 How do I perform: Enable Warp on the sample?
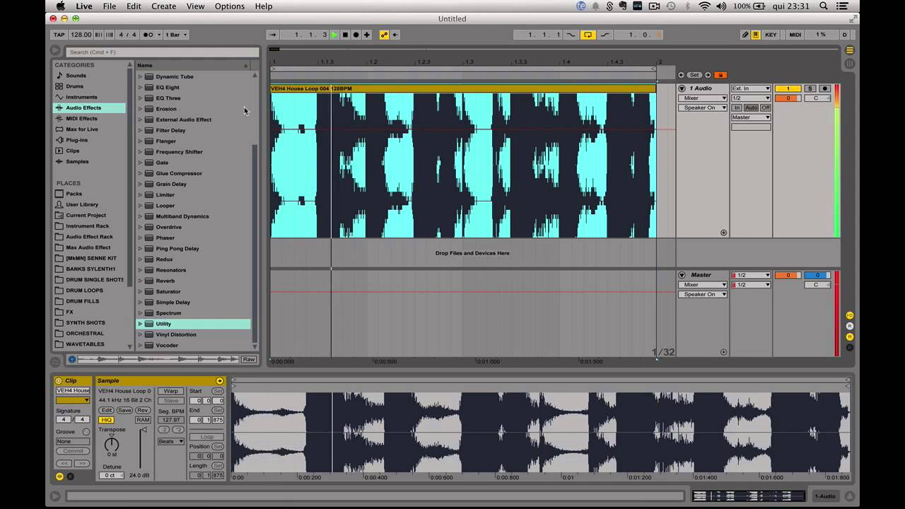point(171,391)
